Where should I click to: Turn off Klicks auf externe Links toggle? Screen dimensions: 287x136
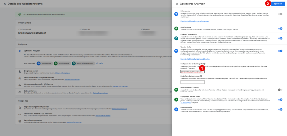pos(280,38)
